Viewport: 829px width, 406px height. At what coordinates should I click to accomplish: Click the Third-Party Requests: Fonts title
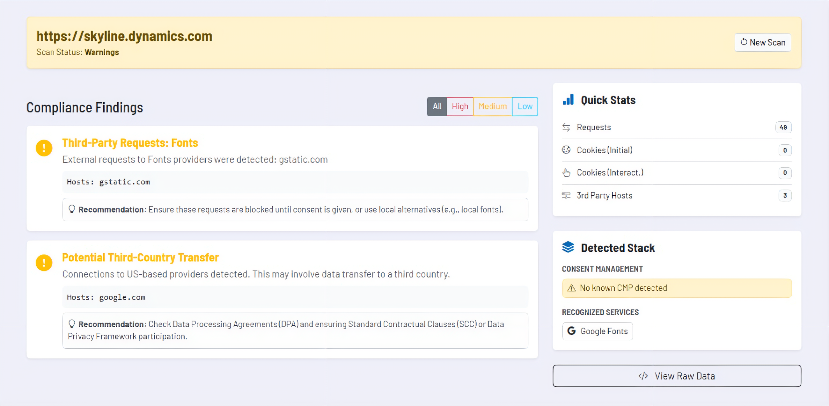click(130, 143)
